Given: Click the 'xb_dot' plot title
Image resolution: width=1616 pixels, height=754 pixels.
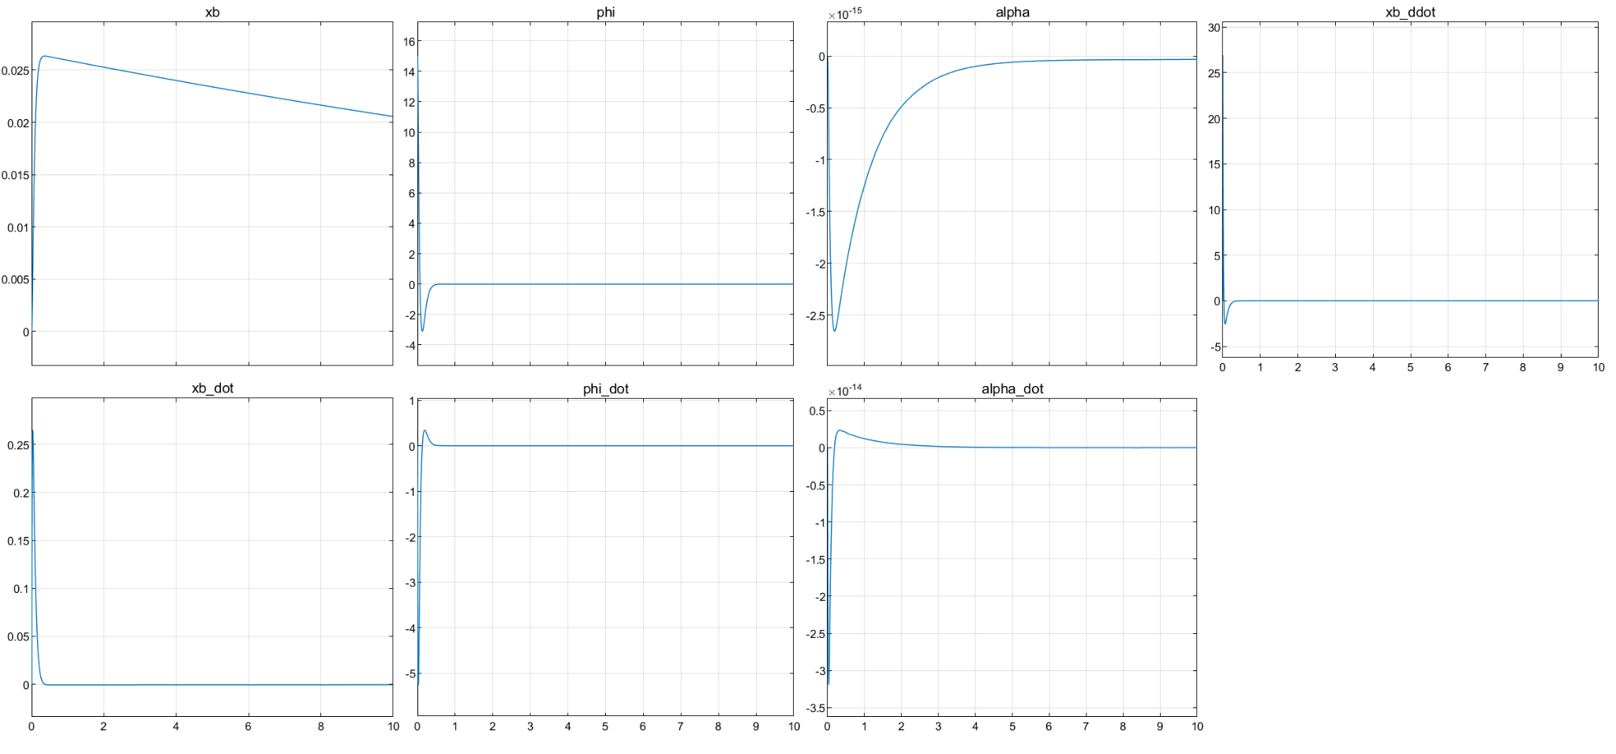Looking at the screenshot, I should (x=212, y=388).
